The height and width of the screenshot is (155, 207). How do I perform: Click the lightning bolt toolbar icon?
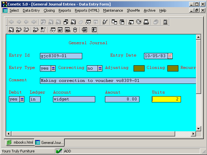105,22
